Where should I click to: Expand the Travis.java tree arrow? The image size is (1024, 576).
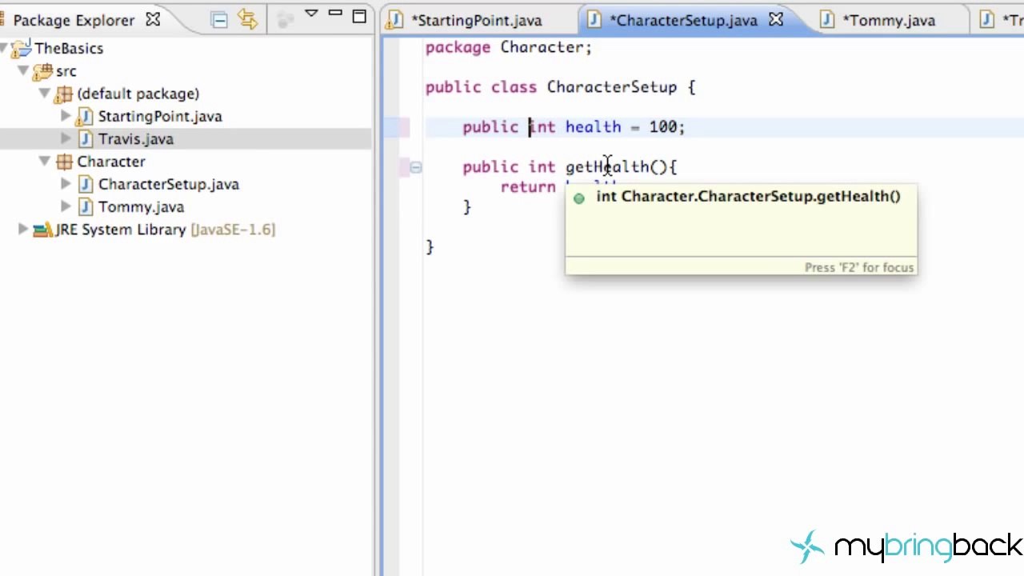click(66, 138)
